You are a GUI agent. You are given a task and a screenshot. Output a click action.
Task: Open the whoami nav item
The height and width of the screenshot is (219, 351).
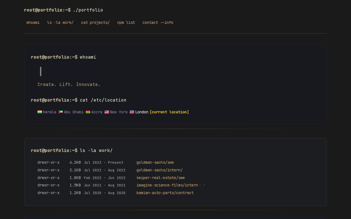[33, 22]
